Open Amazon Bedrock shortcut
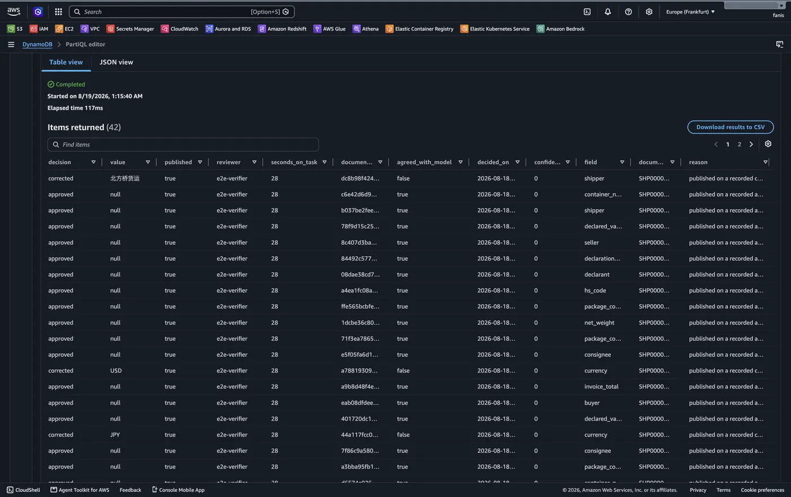The image size is (791, 497). tap(560, 29)
